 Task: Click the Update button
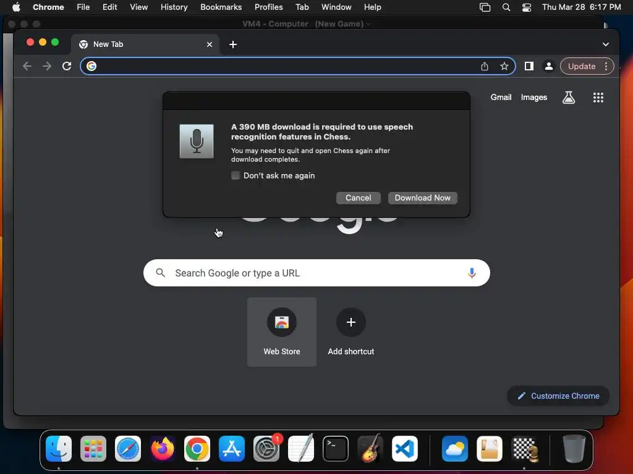(x=581, y=66)
